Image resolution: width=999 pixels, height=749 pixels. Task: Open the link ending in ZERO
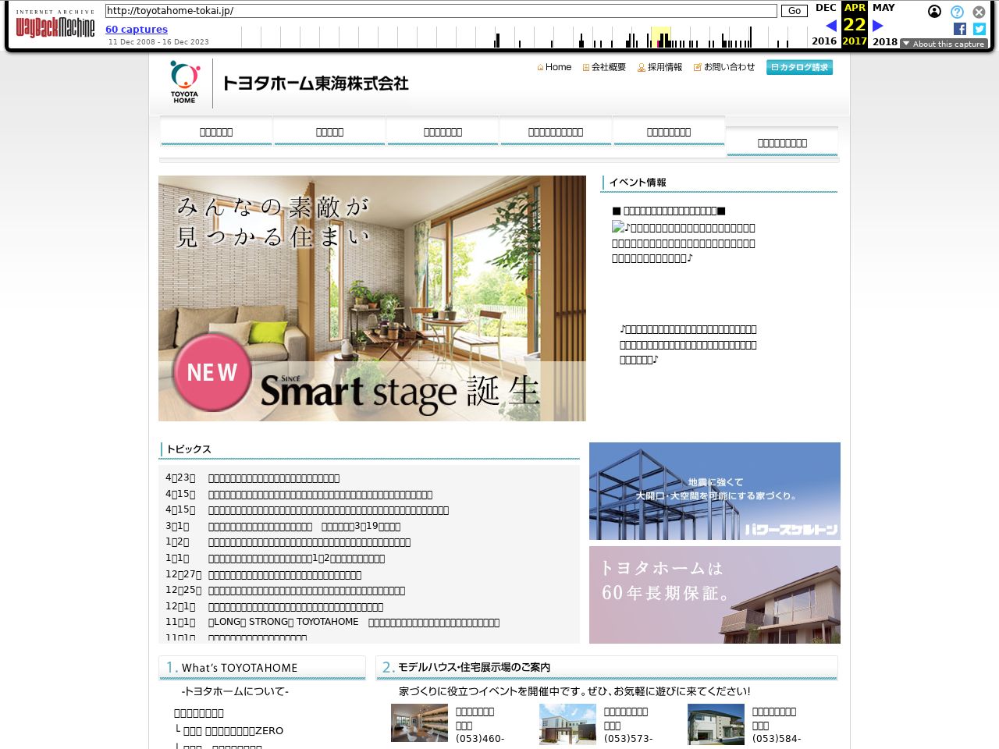233,730
